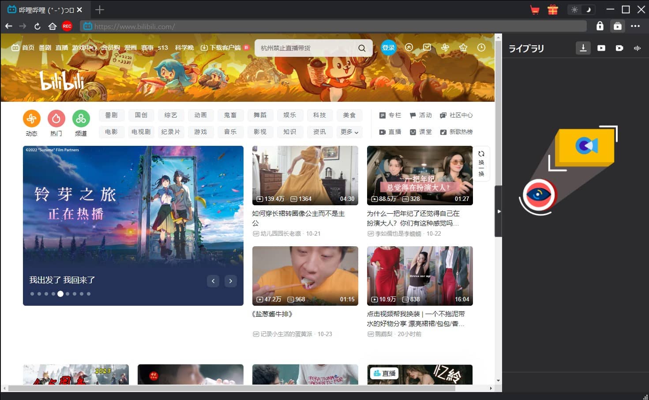649x400 pixels.
Task: Open the 科学晚 link in the top nav
Action: click(x=184, y=48)
